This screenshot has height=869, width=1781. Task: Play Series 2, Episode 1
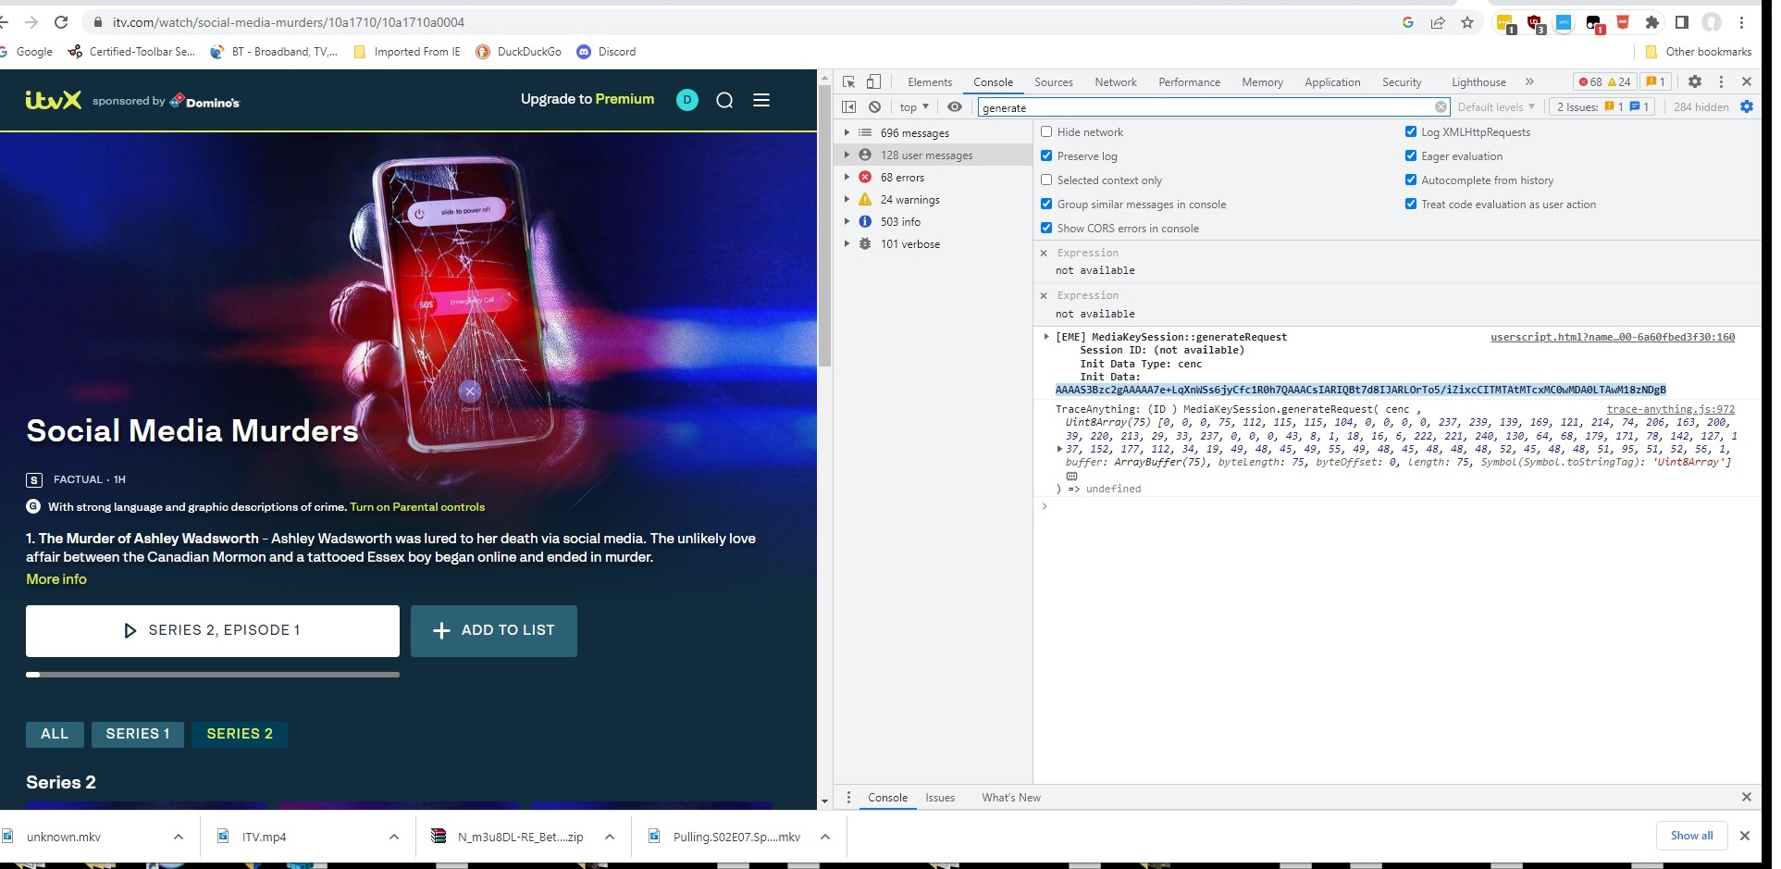coord(213,630)
